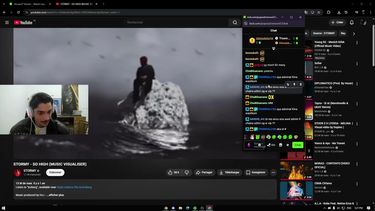
Task: Collapse the Kick gift leaderboard toggle
Action: 274,49
